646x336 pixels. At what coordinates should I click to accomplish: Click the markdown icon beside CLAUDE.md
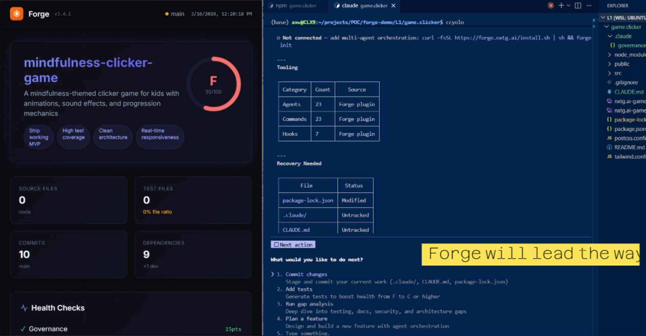[609, 92]
